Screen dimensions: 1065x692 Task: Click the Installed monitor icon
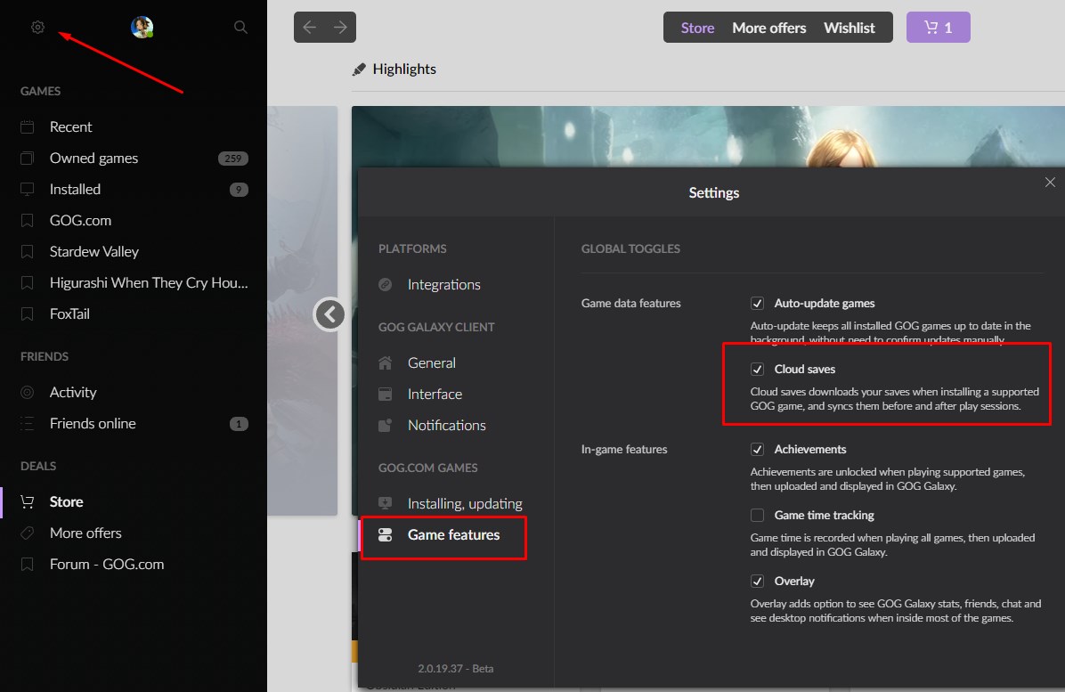click(28, 190)
